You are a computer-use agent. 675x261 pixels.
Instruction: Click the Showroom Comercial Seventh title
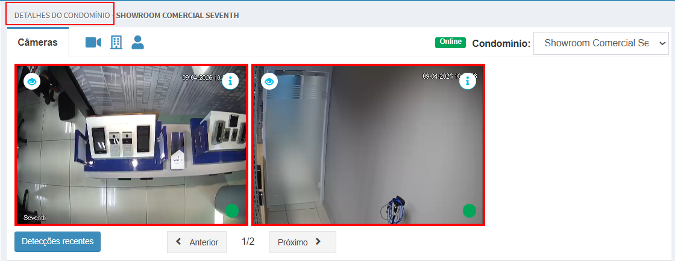(177, 14)
